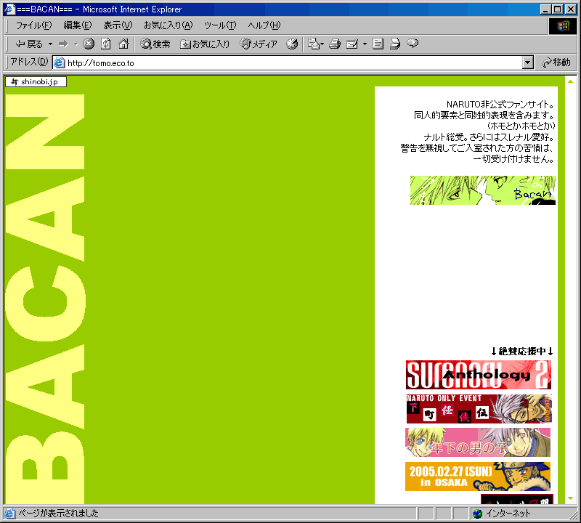
Task: Open the 表示 menu
Action: click(x=118, y=25)
